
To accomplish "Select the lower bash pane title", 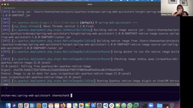I will [x=6, y=85].
